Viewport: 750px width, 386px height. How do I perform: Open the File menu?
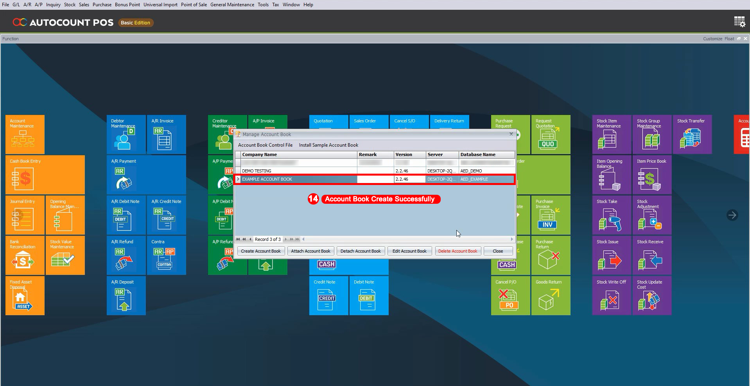[5, 5]
